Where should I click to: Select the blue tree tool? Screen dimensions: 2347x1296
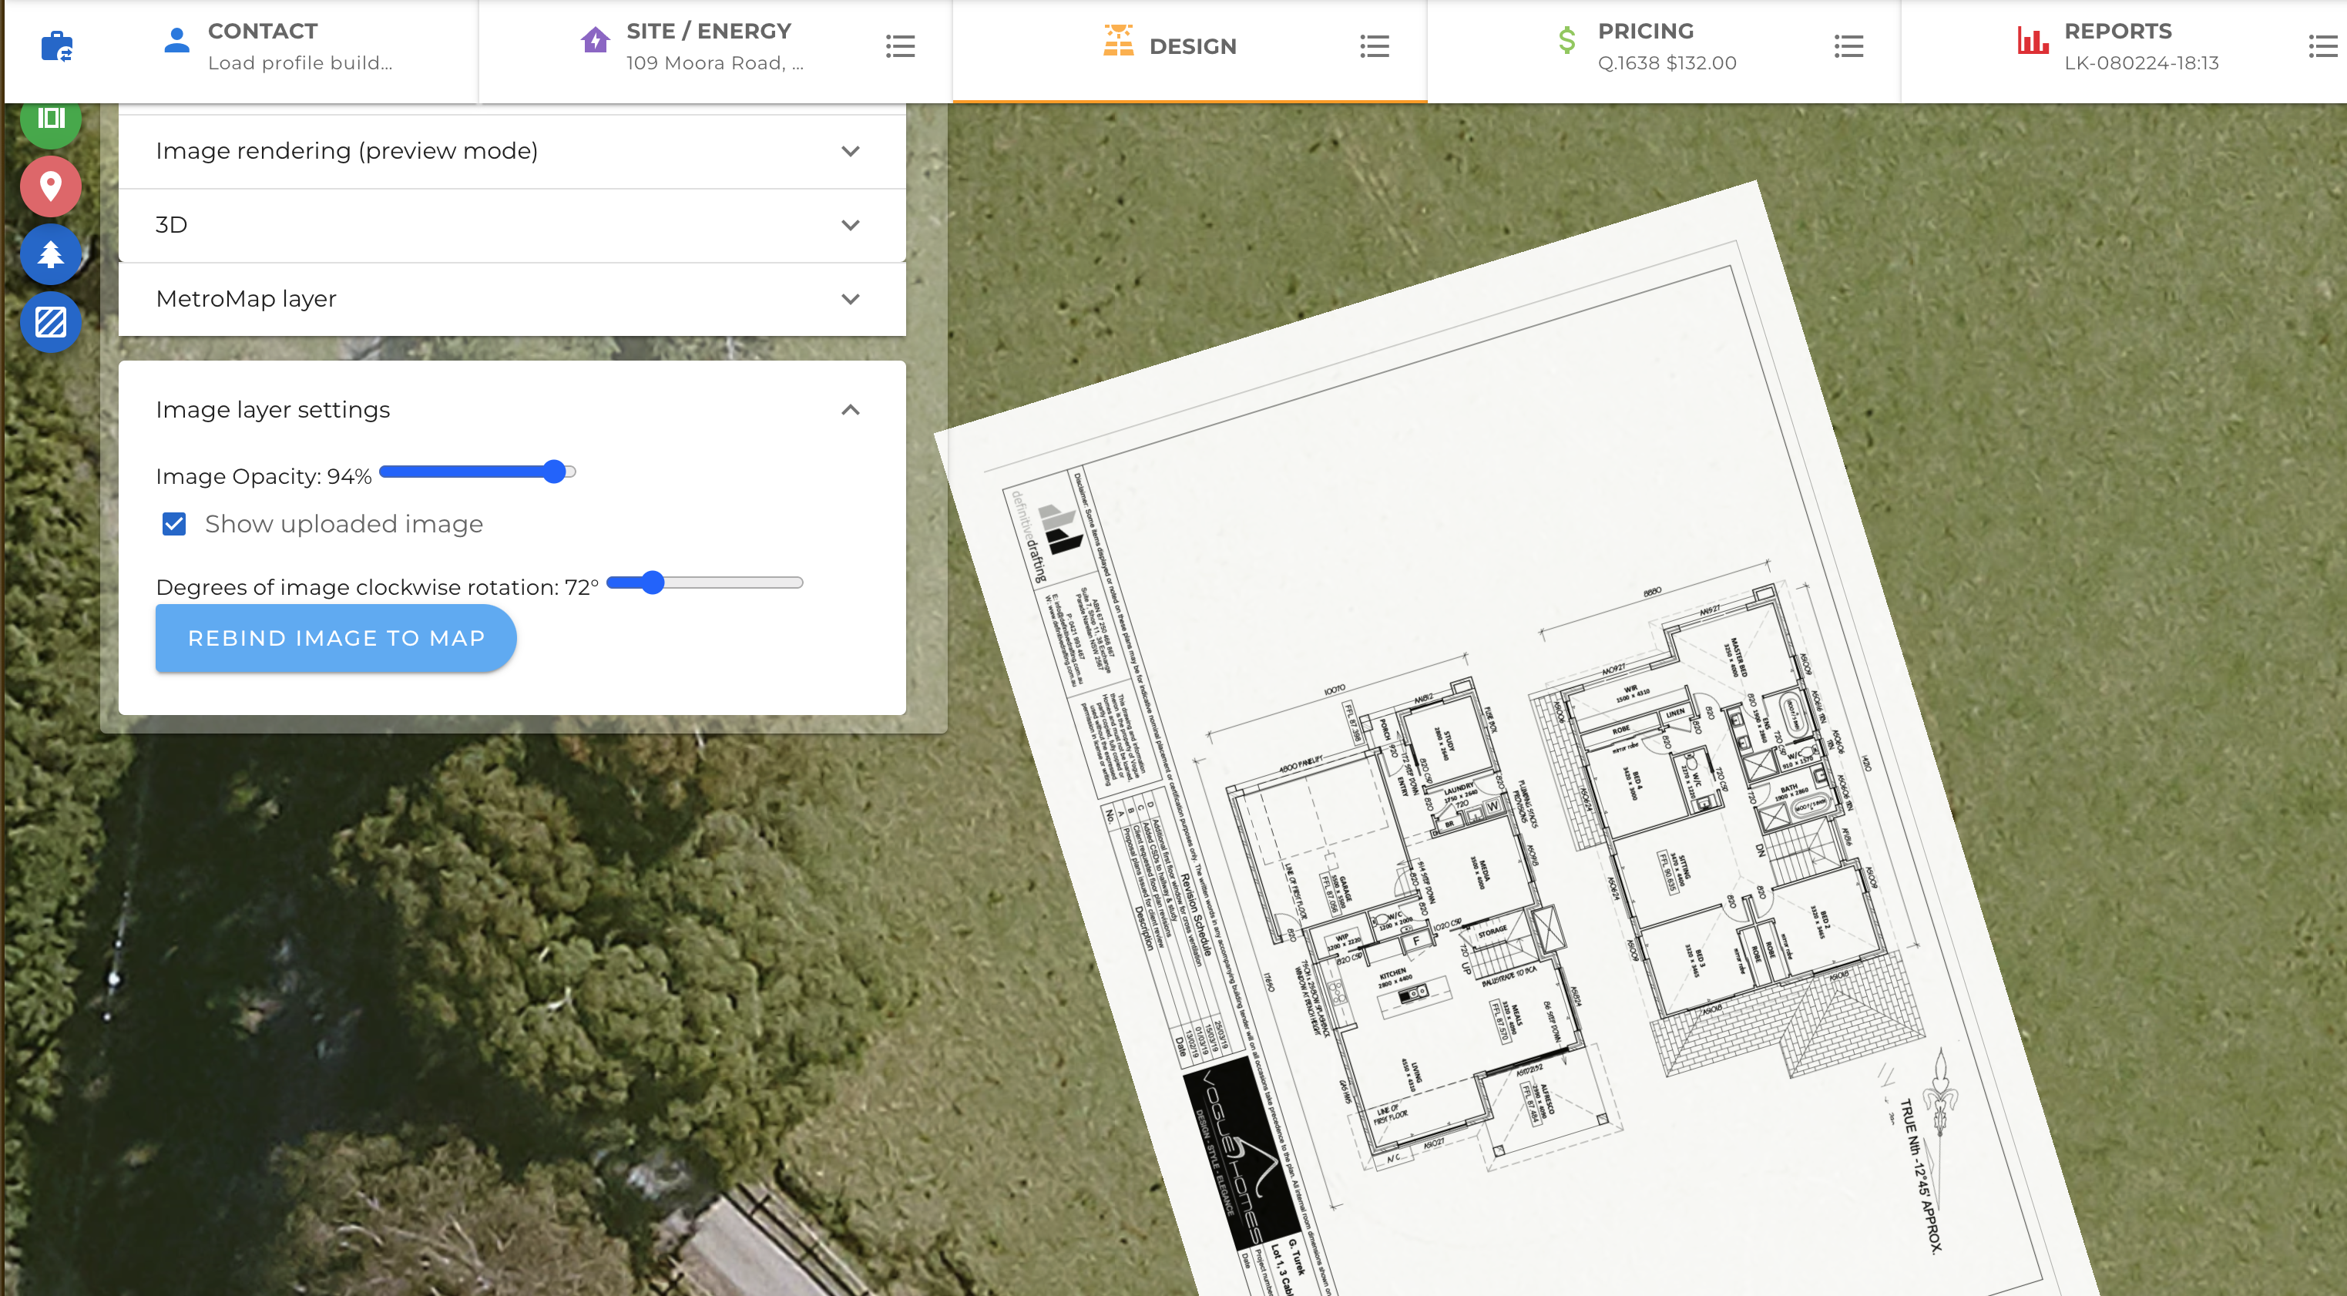tap(51, 254)
